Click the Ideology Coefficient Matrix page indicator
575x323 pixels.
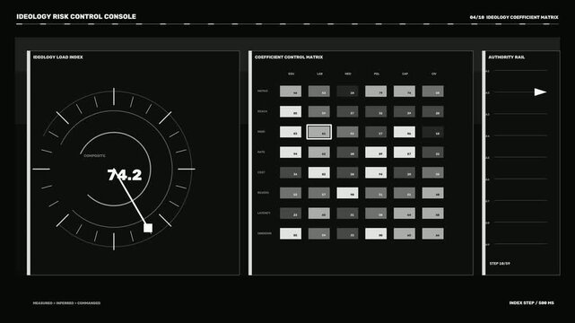point(514,17)
